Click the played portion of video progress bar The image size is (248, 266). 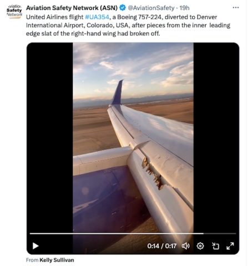coord(117,233)
